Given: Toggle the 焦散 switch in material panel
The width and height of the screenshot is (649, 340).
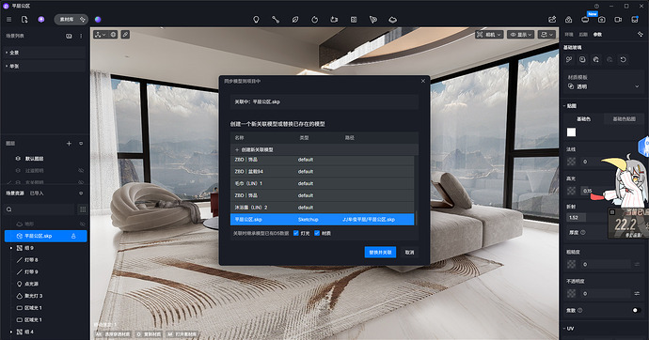Looking at the screenshot, I should coord(636,310).
